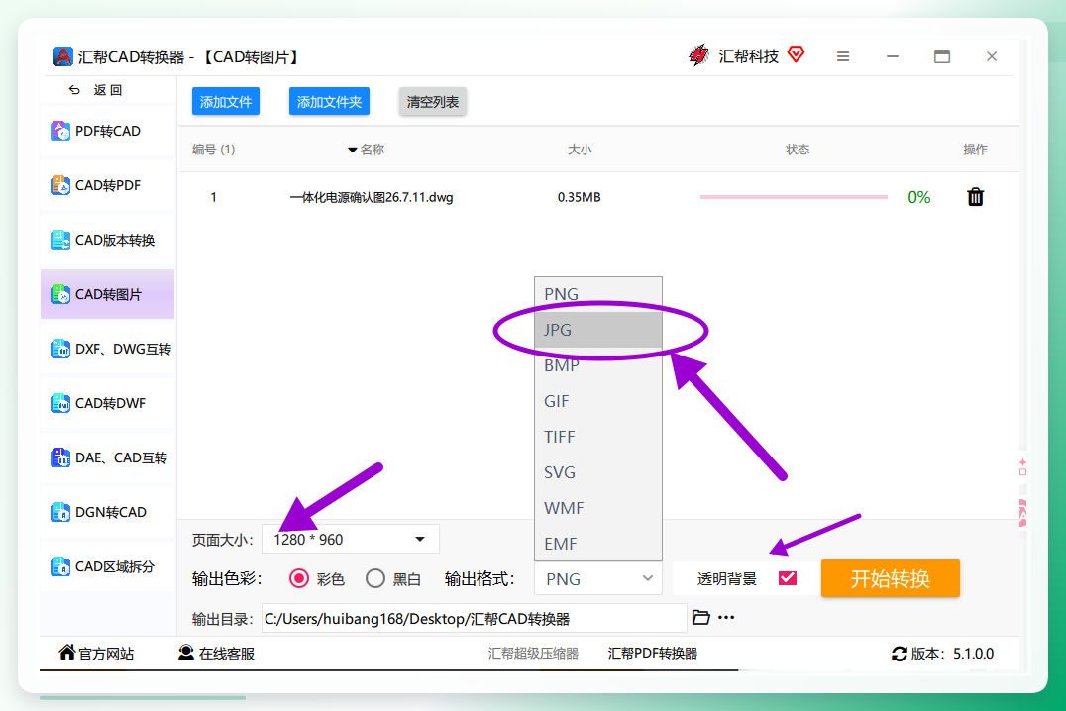Click the app logo in title bar

(62, 56)
